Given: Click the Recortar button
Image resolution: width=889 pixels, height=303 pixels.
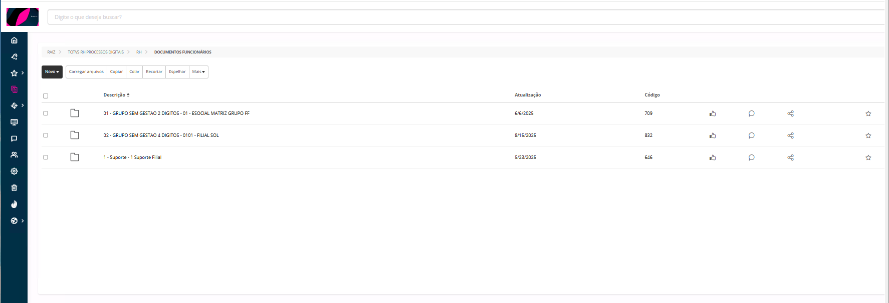Looking at the screenshot, I should (154, 72).
